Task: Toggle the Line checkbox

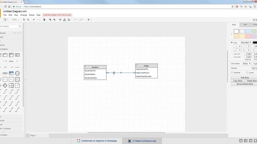Action: [x=232, y=42]
